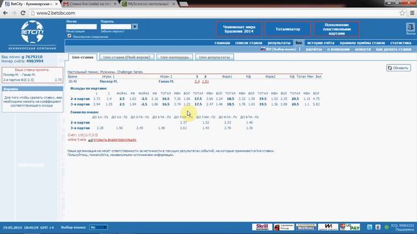Open the RU language chooser in submenu
Viewport: 417px width, 234px height.
(278, 49)
